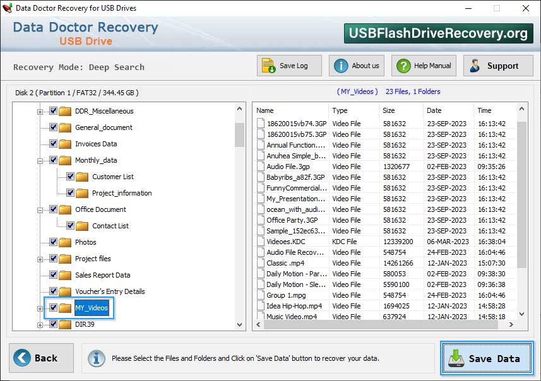This screenshot has height=381, width=541.
Task: Open the Help Manual
Action: [x=424, y=66]
